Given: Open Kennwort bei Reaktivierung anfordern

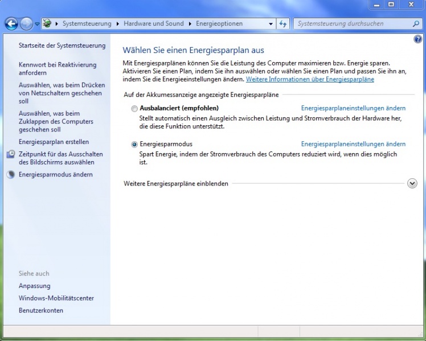Looking at the screenshot, I should tap(58, 69).
